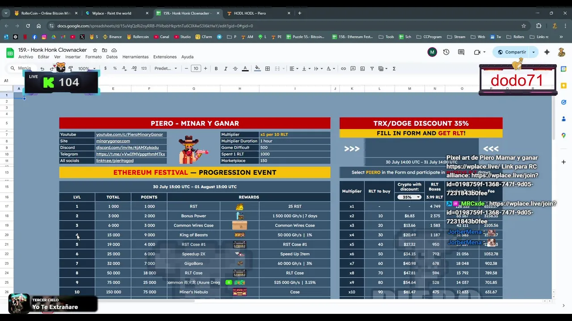Format as currency with the $ icon
572x321 pixels.
coord(105,69)
